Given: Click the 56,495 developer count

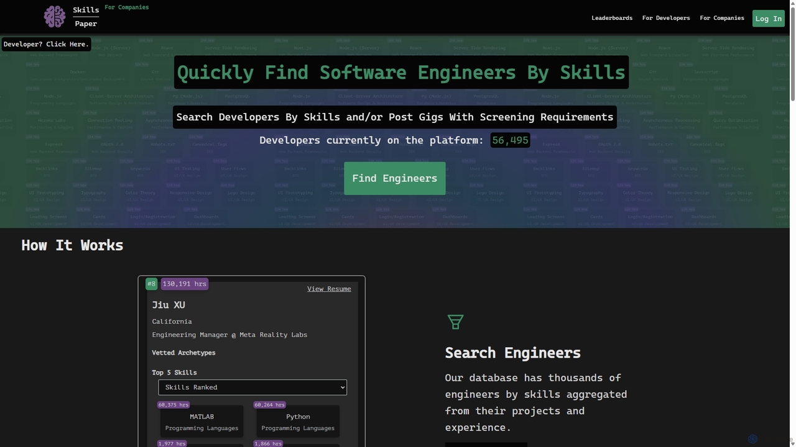Looking at the screenshot, I should tap(510, 140).
